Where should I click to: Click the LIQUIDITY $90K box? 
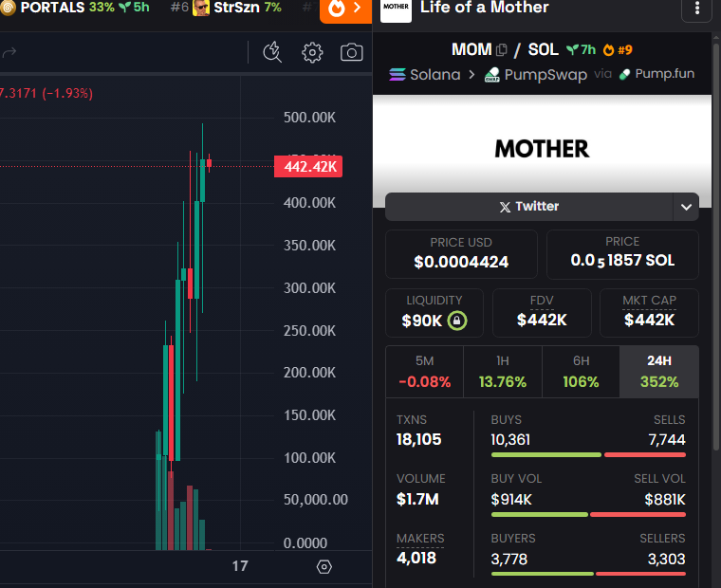point(434,313)
